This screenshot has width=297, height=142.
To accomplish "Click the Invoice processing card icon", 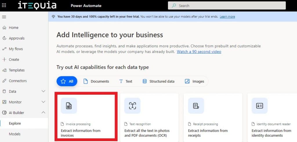I will point(69,106).
